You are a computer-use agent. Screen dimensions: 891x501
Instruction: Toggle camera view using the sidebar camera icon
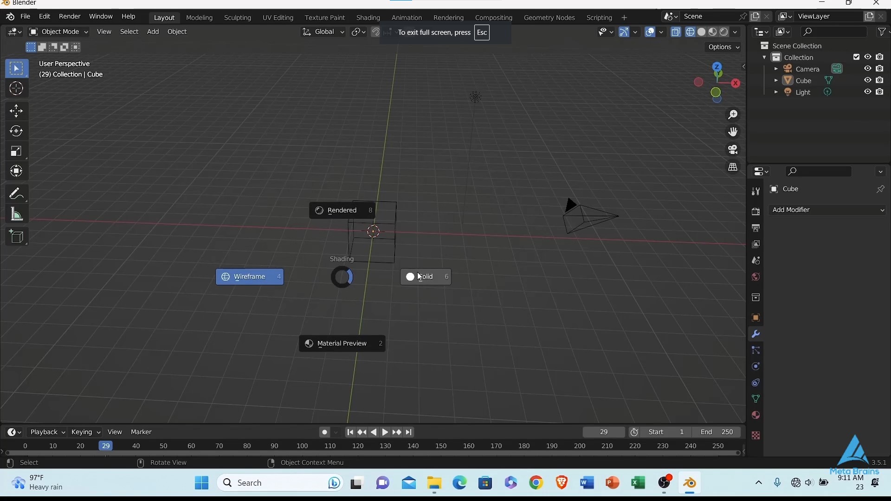click(733, 149)
